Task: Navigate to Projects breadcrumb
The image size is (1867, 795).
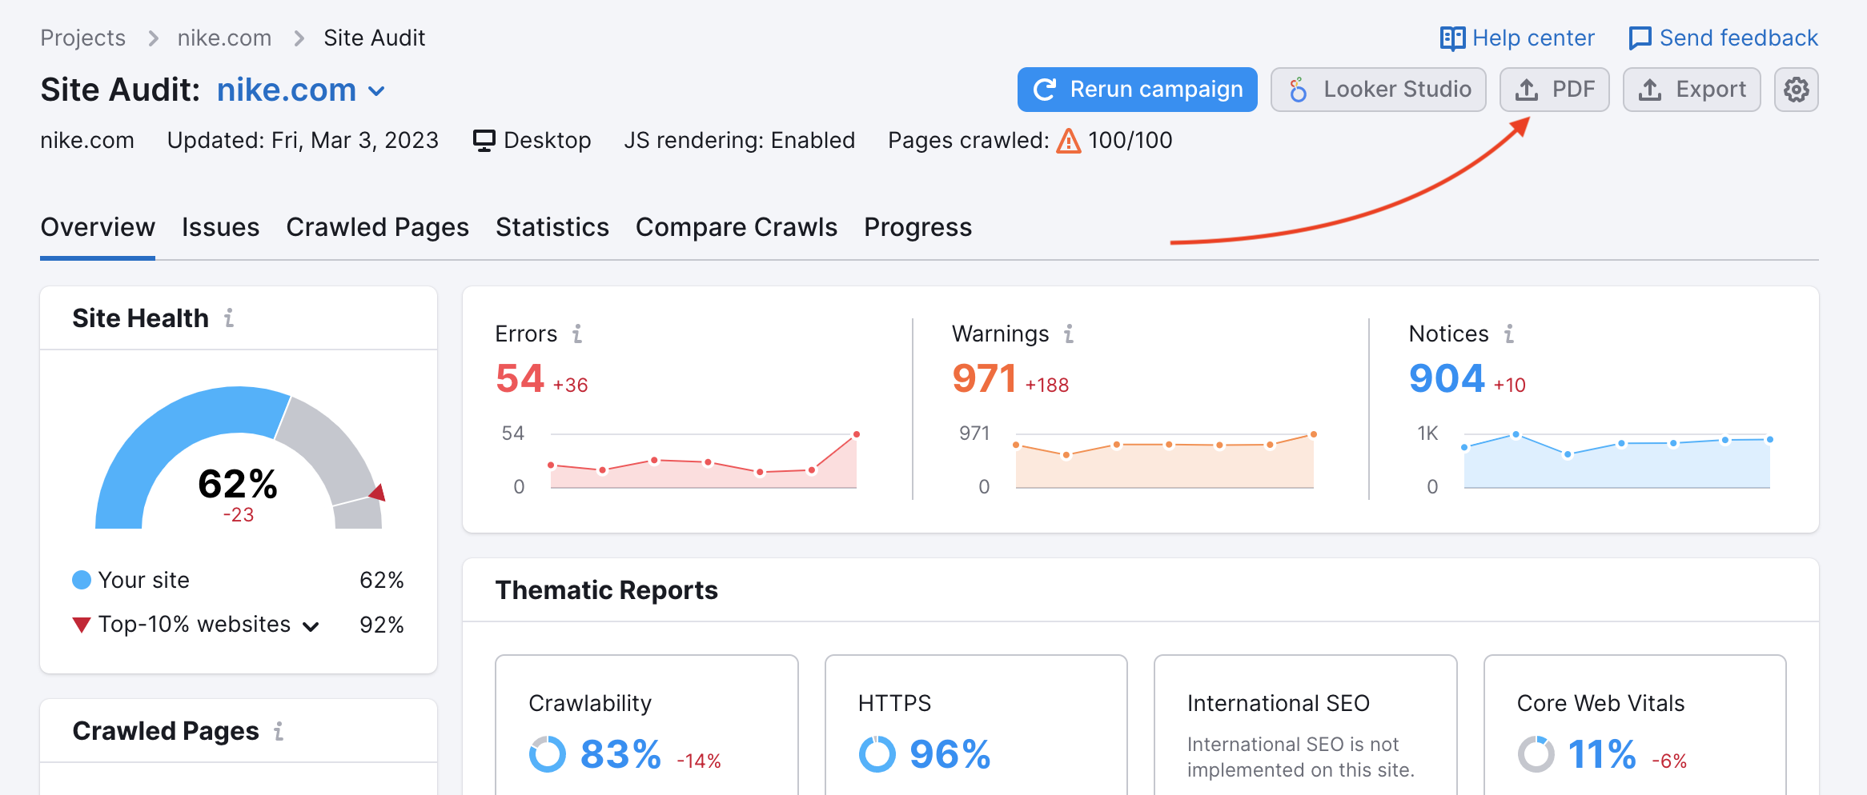Action: click(83, 38)
